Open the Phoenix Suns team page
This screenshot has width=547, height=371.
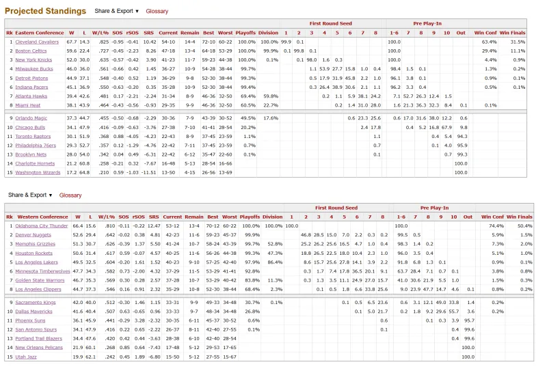click(30, 321)
